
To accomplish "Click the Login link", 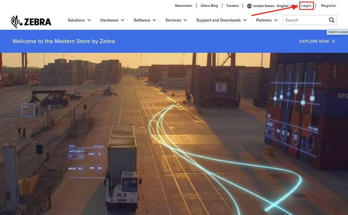I will pos(306,6).
